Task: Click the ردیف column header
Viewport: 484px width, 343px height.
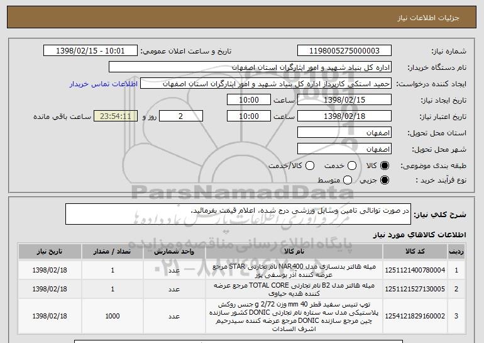Action: (x=456, y=251)
